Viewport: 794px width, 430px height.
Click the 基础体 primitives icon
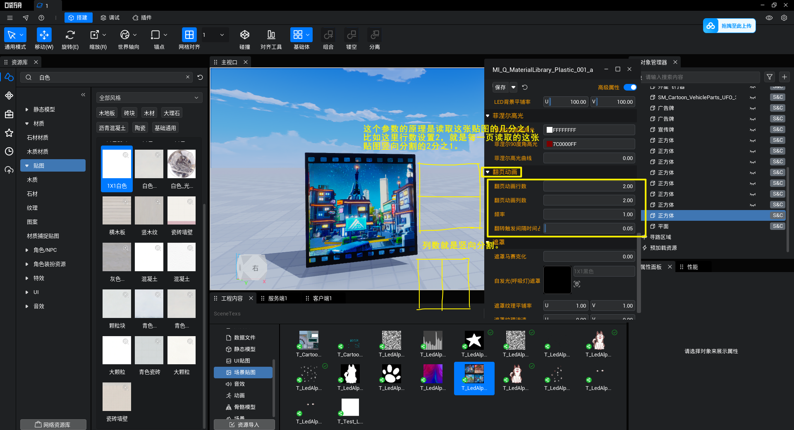(298, 35)
